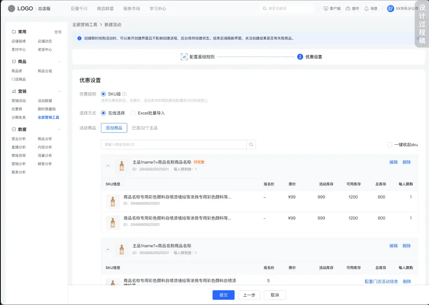Click 全部营销工具 breadcrumb
Screen dimensions: 429x305
(x=85, y=25)
